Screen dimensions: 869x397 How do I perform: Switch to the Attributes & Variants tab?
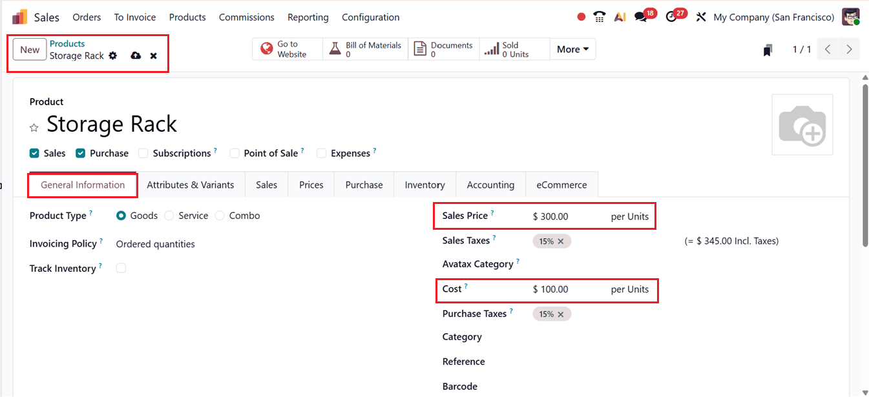pos(191,185)
